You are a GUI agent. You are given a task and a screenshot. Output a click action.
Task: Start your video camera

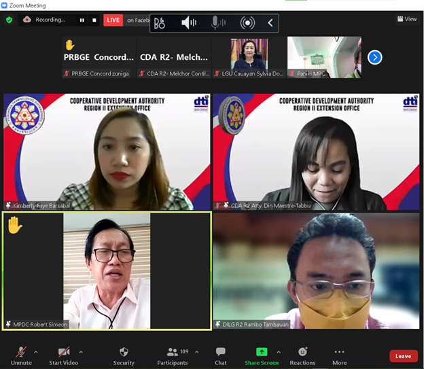pos(64,356)
